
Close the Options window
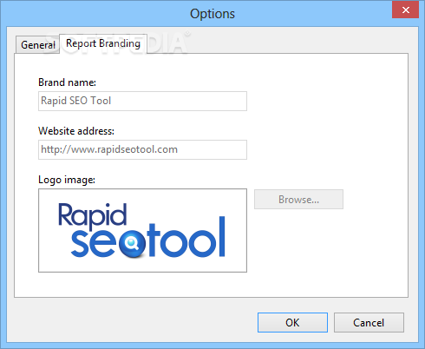pyautogui.click(x=405, y=10)
